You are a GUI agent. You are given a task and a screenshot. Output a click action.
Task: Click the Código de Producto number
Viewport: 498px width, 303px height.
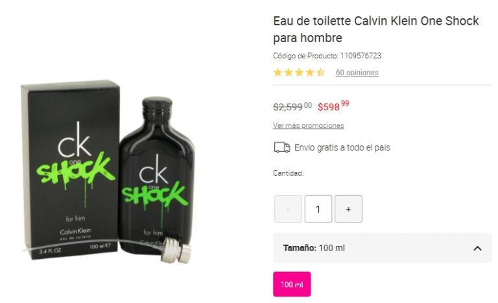[x=361, y=56]
